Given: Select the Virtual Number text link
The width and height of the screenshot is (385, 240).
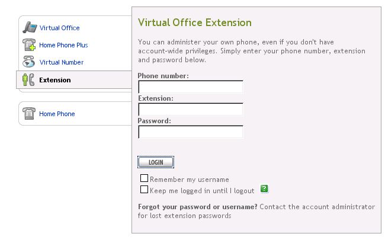Looking at the screenshot, I should (x=61, y=62).
